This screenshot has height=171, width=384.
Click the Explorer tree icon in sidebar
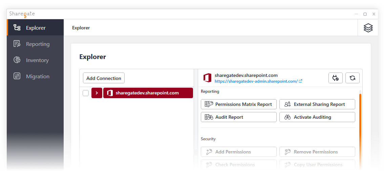pos(17,28)
